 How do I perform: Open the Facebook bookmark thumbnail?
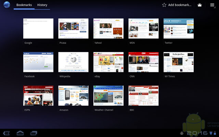(38, 62)
